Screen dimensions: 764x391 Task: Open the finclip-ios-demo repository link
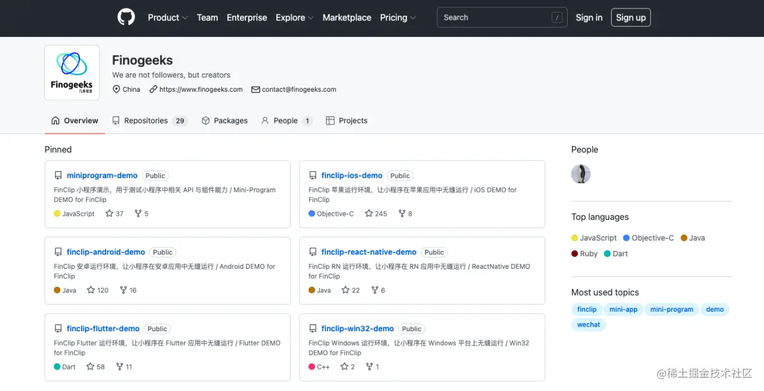(x=352, y=176)
